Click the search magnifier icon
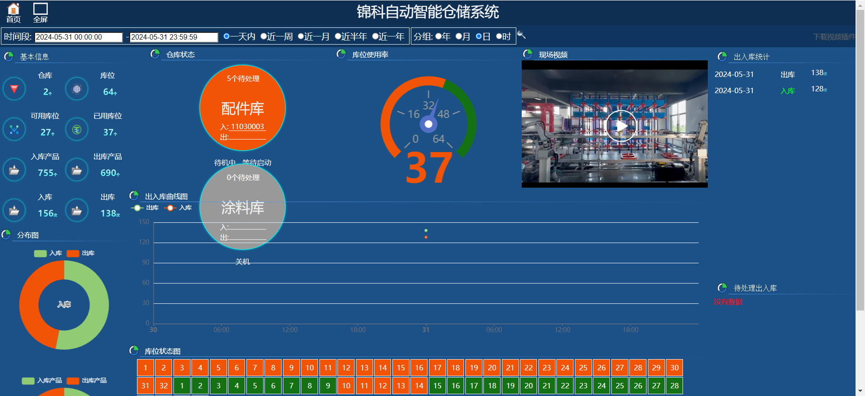Image resolution: width=865 pixels, height=396 pixels. pos(521,35)
